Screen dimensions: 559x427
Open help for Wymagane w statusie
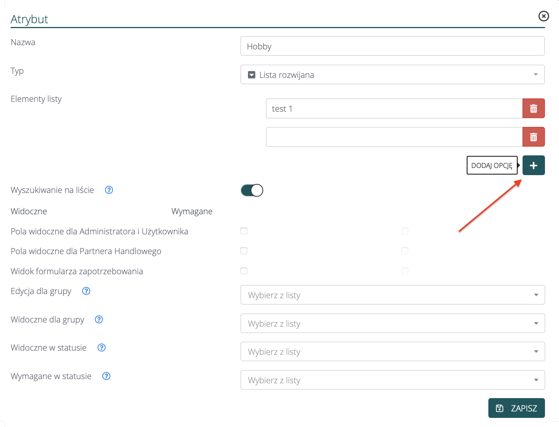(x=106, y=376)
